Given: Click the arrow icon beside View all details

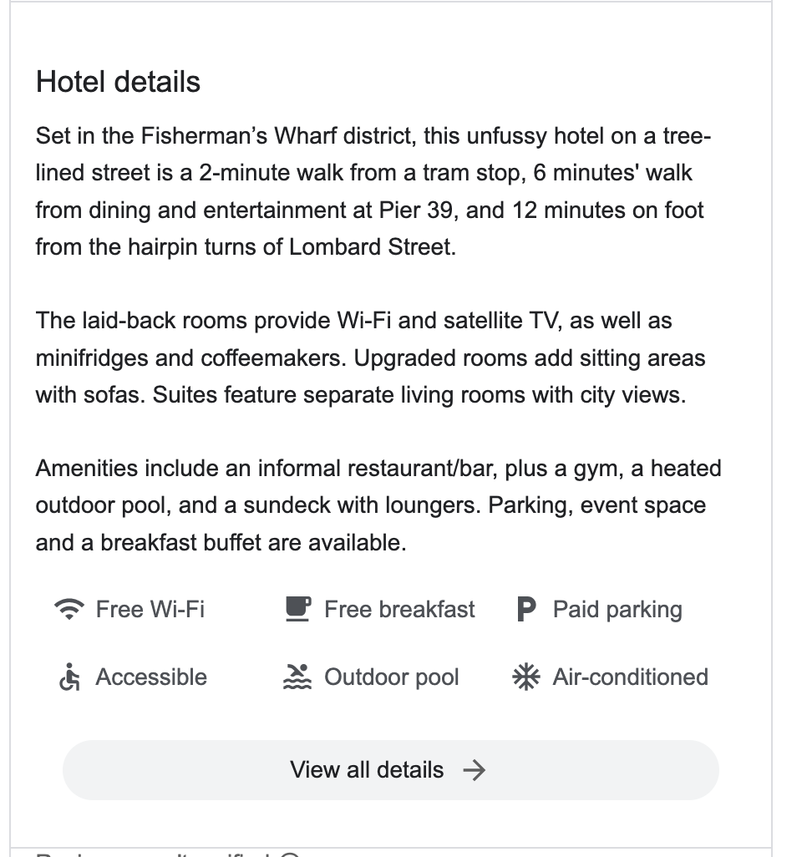Looking at the screenshot, I should click(474, 770).
